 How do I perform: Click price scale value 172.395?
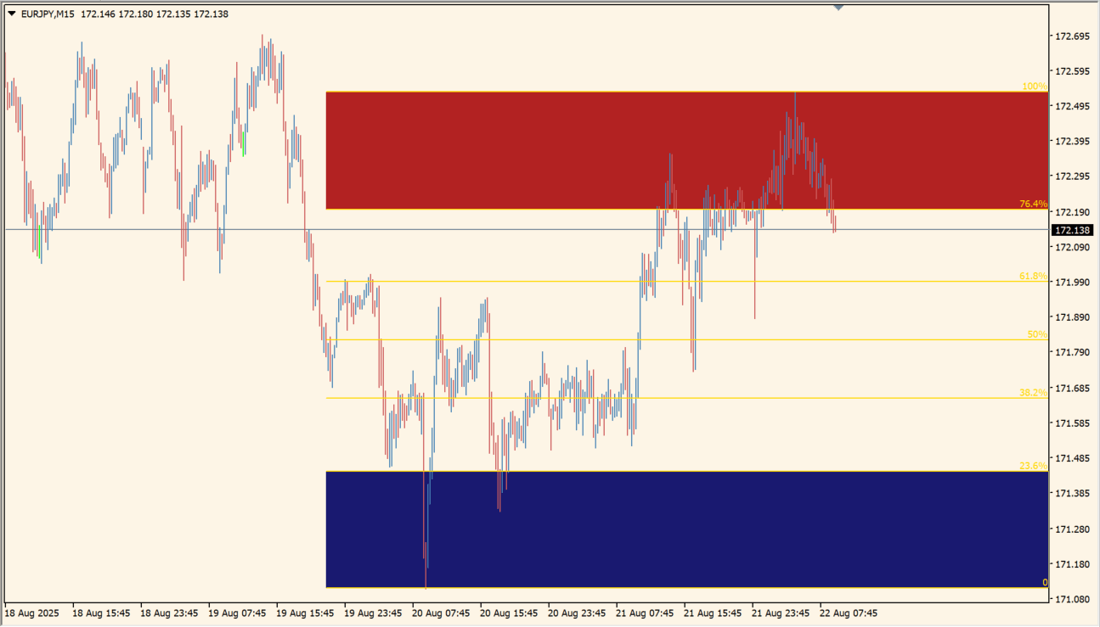tap(1072, 141)
